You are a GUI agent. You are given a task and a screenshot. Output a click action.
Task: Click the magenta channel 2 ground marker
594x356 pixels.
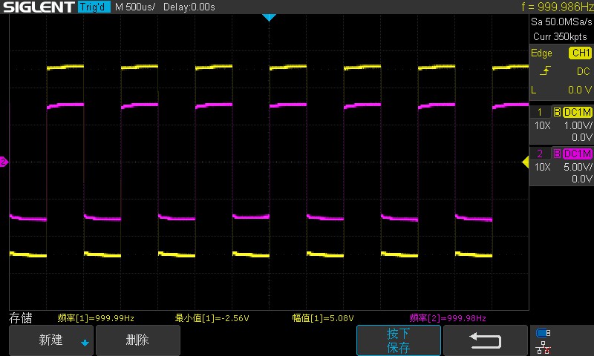(4, 162)
